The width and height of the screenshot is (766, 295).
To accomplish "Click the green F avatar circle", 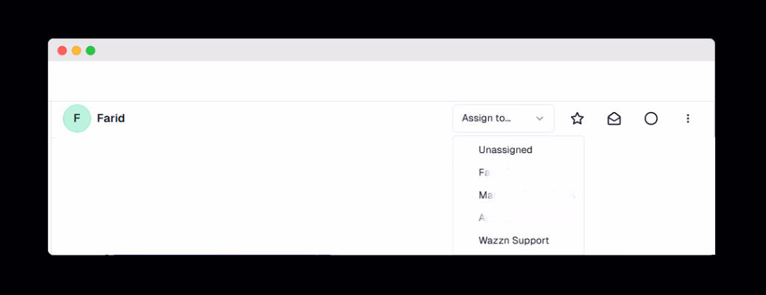I will coord(77,118).
